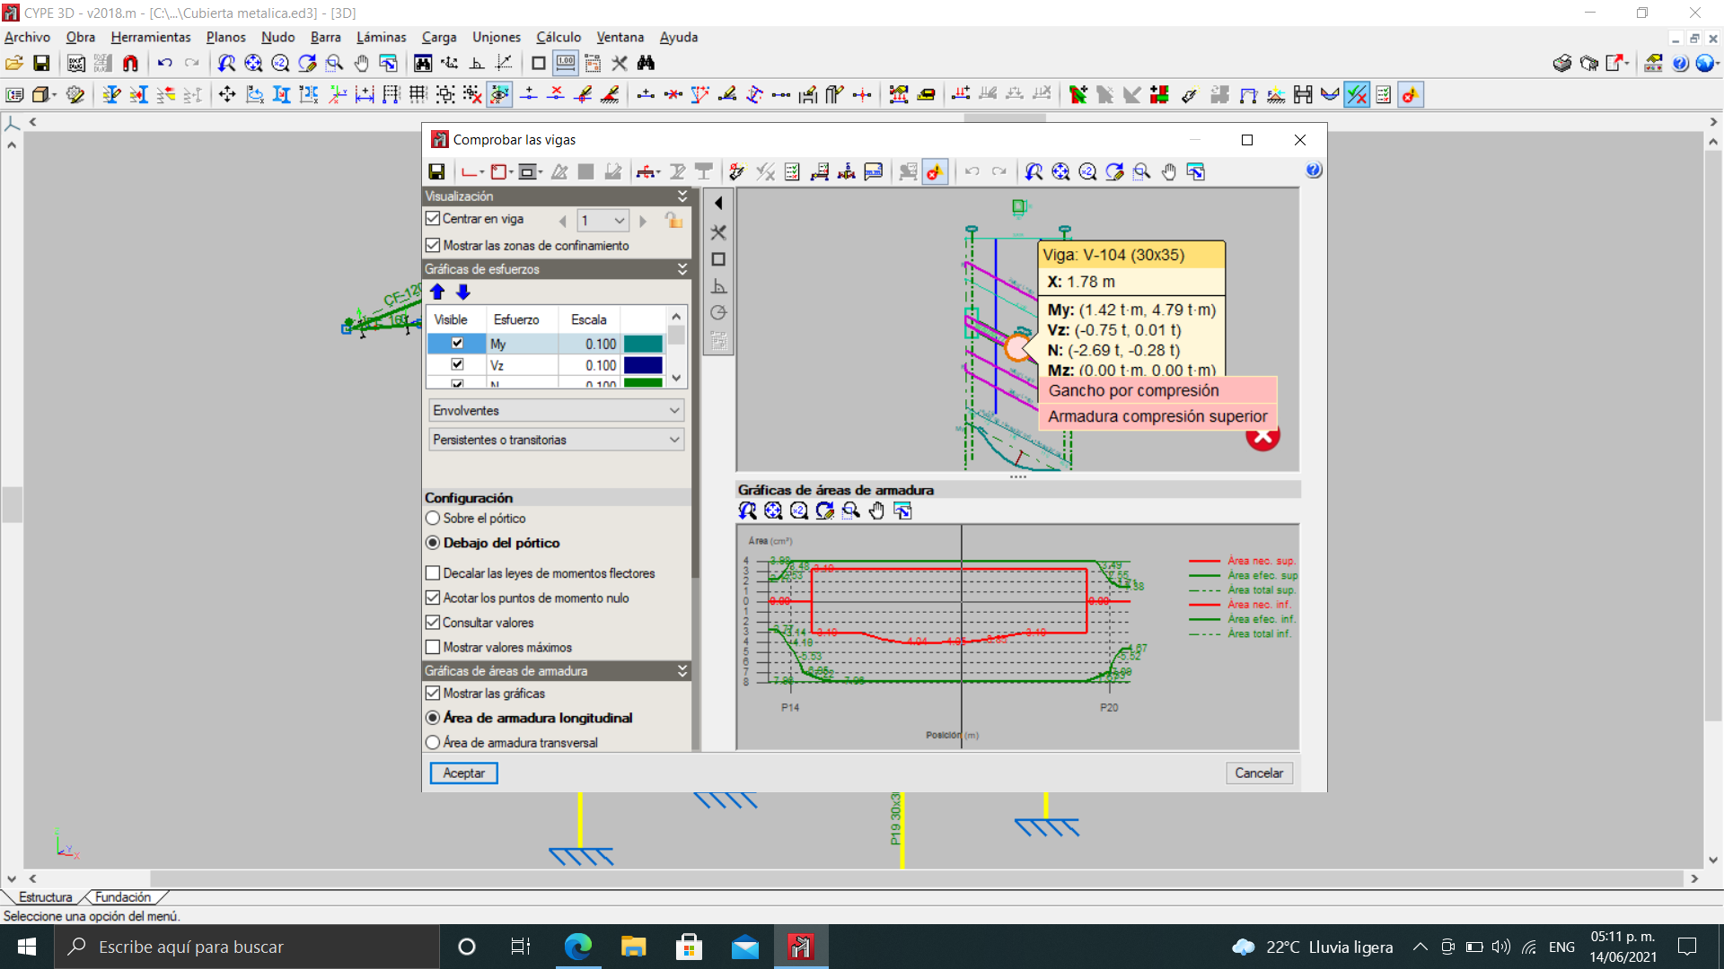Image resolution: width=1724 pixels, height=969 pixels.
Task: Open the Envolventes dropdown
Action: 556,410
